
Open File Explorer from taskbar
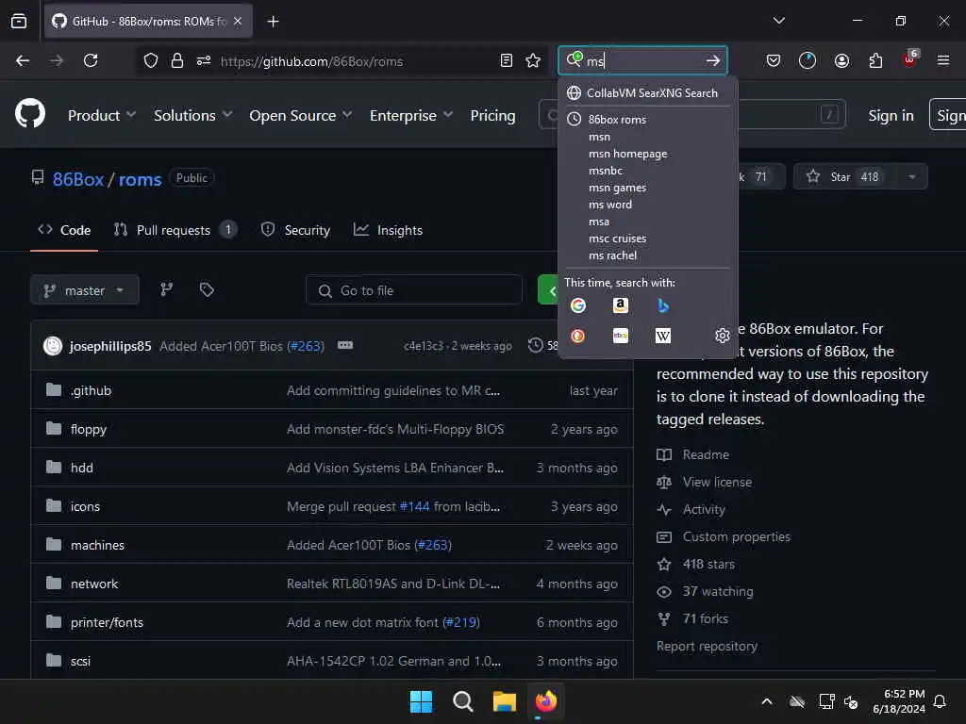pos(504,701)
